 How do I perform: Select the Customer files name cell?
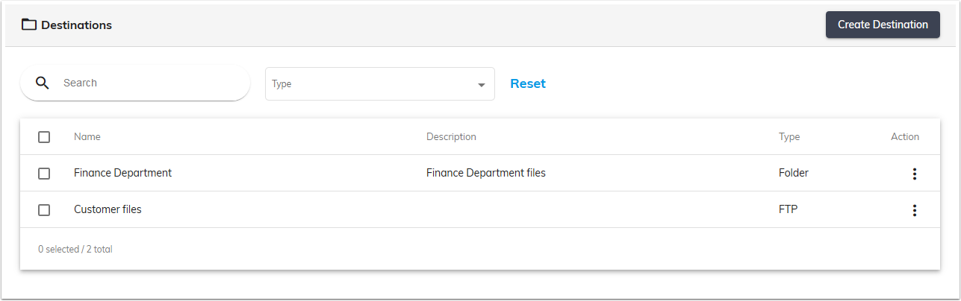pos(108,209)
